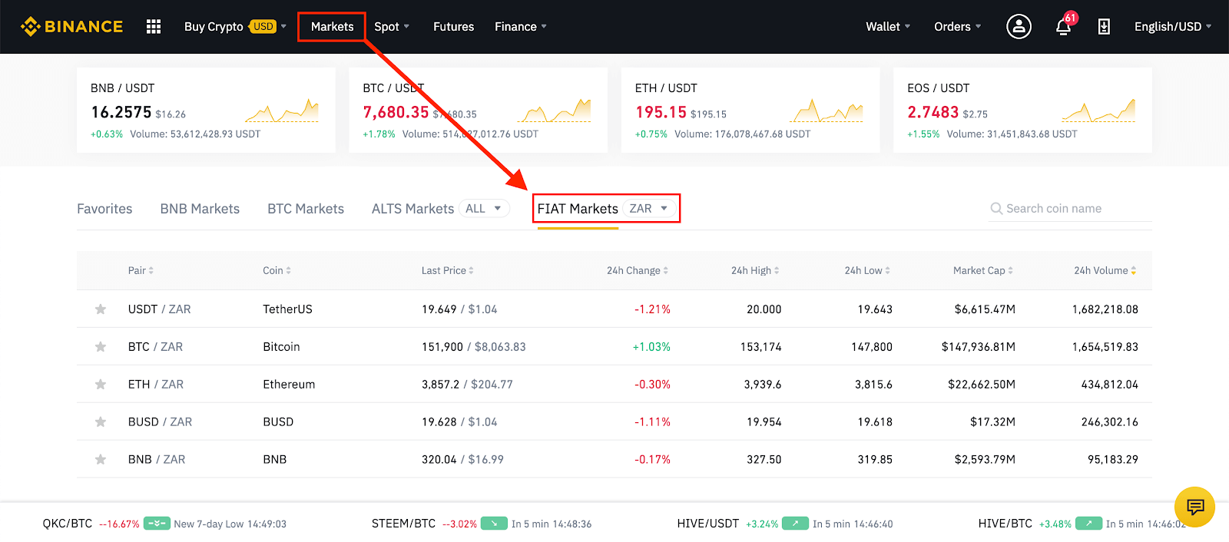Open the BNB / ZAR trading pair
The image size is (1229, 542).
click(157, 460)
